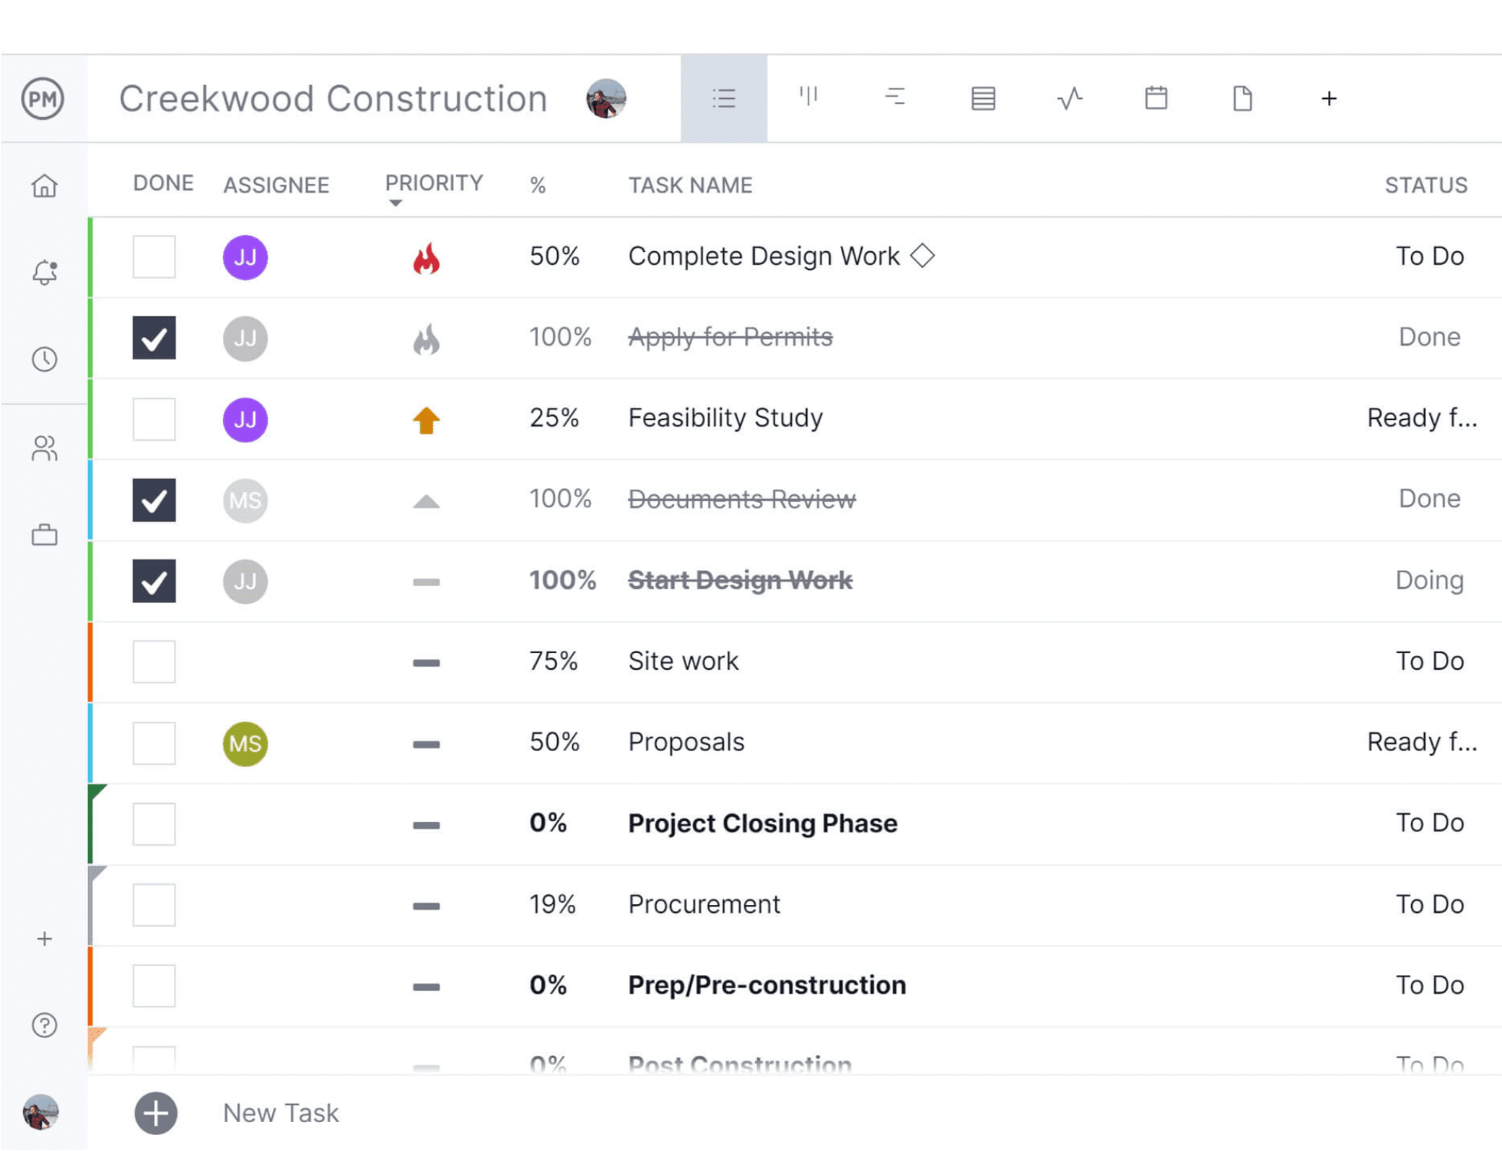This screenshot has height=1151, width=1502.
Task: Open the team members section in sidebar
Action: coord(45,449)
